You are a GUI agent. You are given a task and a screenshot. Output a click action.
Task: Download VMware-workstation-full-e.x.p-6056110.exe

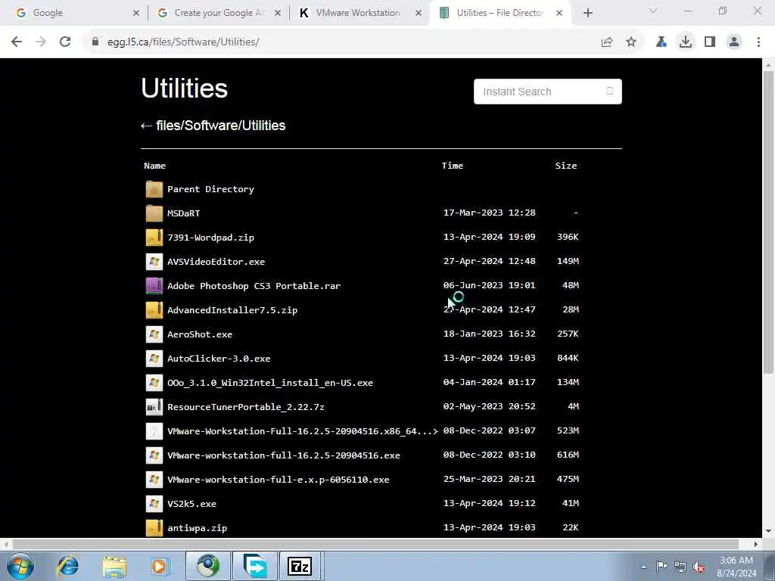279,480
